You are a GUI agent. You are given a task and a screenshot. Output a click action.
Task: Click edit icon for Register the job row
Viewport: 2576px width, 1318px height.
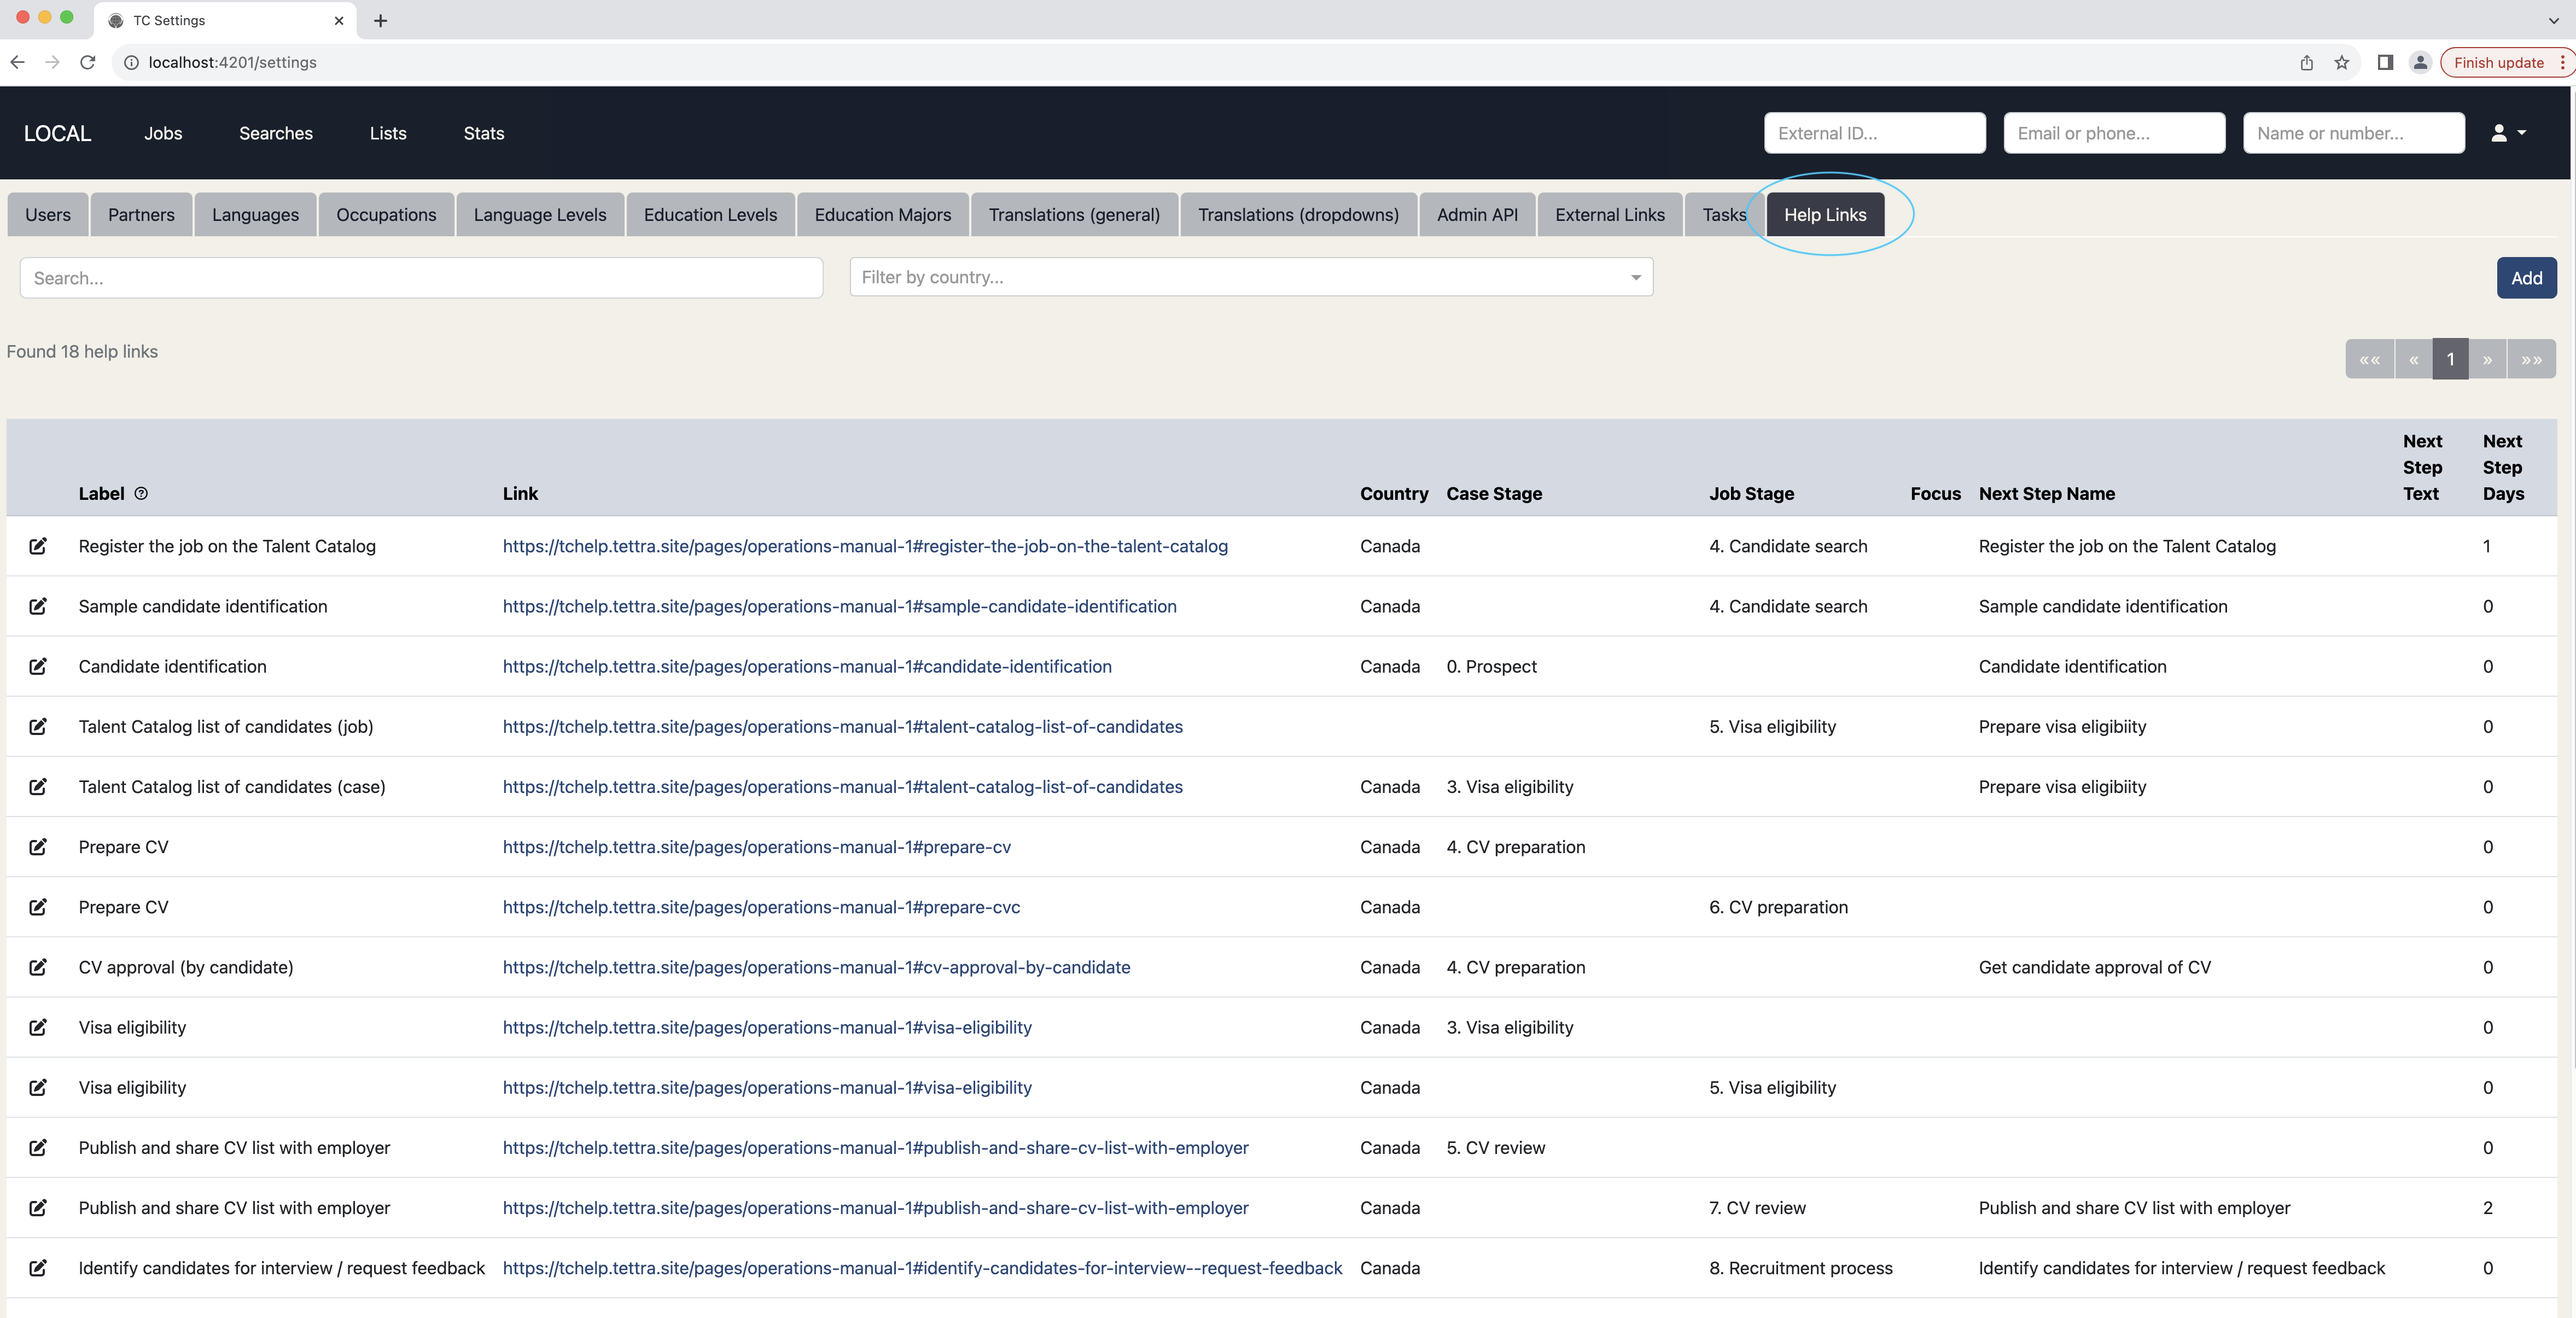coord(38,546)
